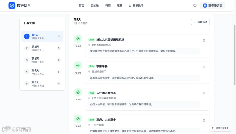
Task: Click the page vertical scrollbar
Action: (x=235, y=55)
